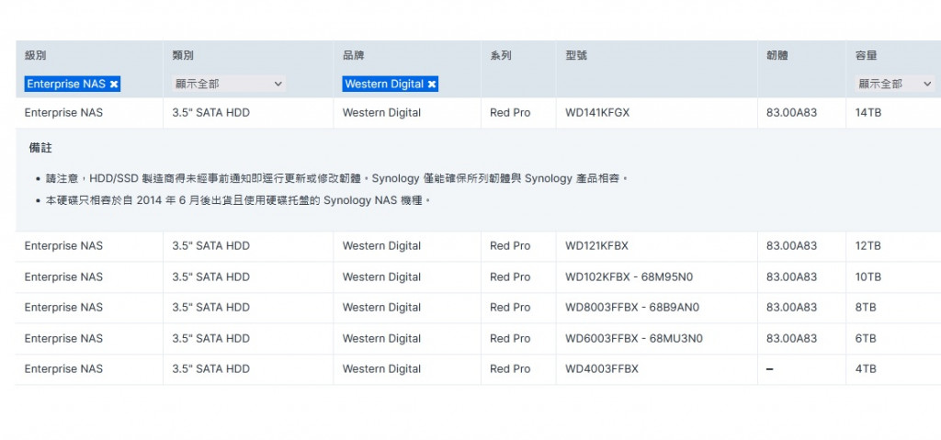Image resolution: width=941 pixels, height=440 pixels.
Task: Click the firmware dash in the WD4003FFBX row
Action: click(770, 368)
